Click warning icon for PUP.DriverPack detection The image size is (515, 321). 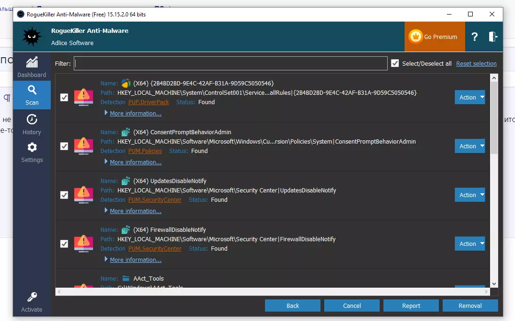point(83,98)
